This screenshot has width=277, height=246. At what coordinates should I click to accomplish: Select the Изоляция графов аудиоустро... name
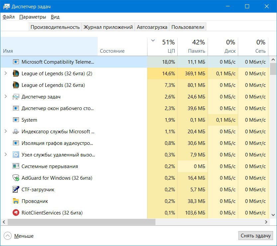[57, 143]
